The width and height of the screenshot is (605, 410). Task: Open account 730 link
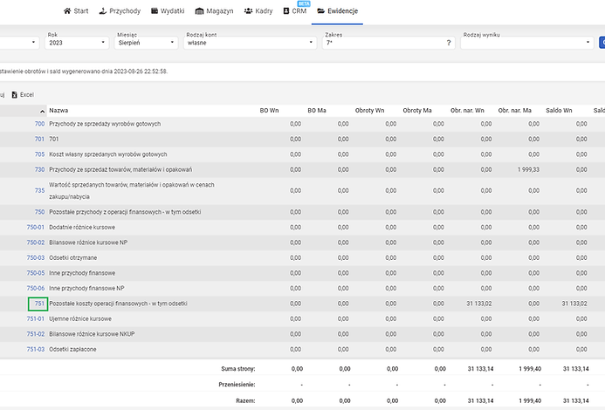tap(38, 169)
